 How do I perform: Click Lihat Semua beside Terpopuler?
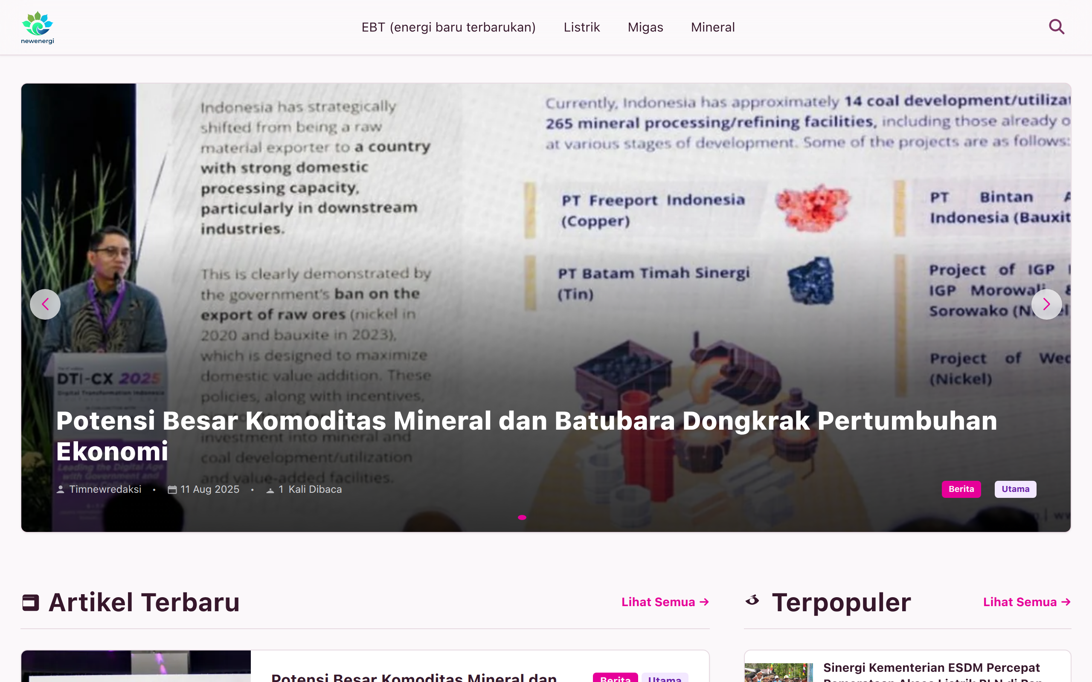[x=1027, y=602]
